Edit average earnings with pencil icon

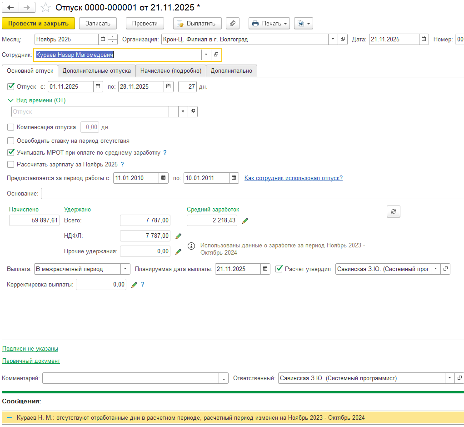click(245, 221)
